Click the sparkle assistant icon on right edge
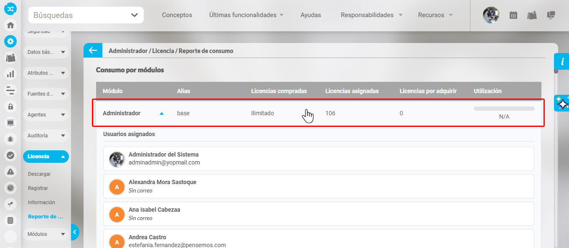Viewport: 569px width, 248px height. tap(563, 103)
